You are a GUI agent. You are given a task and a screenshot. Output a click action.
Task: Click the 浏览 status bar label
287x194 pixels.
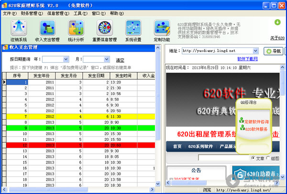coord(207,190)
